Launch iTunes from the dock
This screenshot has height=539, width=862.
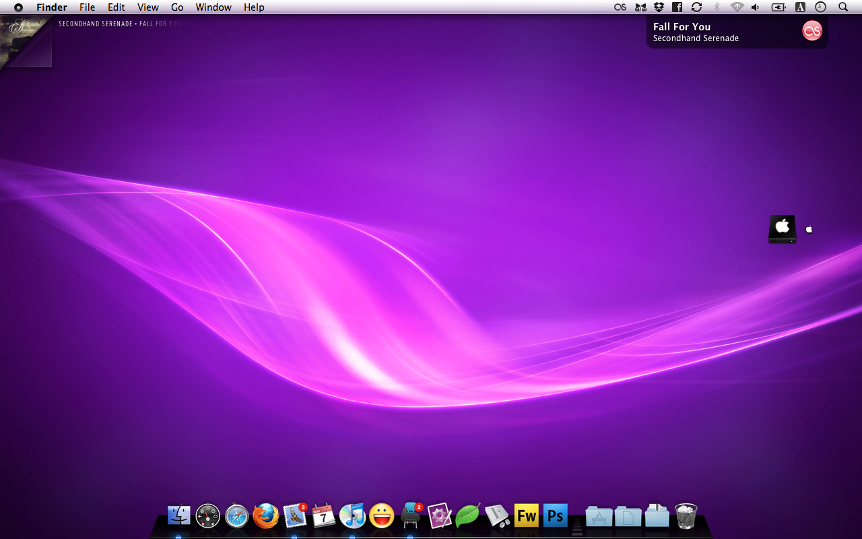coord(352,515)
